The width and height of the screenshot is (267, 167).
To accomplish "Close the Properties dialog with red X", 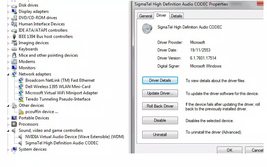I will click(x=260, y=3).
